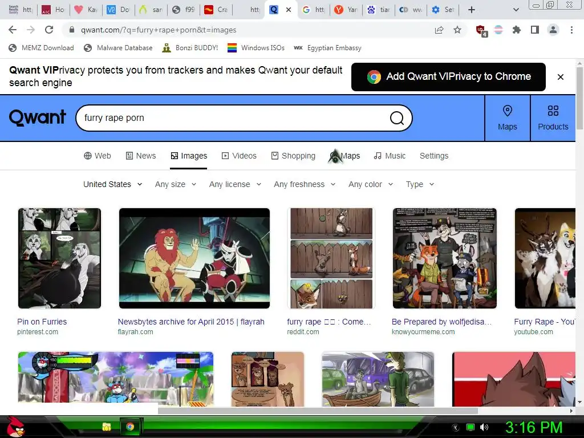This screenshot has width=584, height=438.
Task: Share this page from the address bar
Action: (x=439, y=30)
